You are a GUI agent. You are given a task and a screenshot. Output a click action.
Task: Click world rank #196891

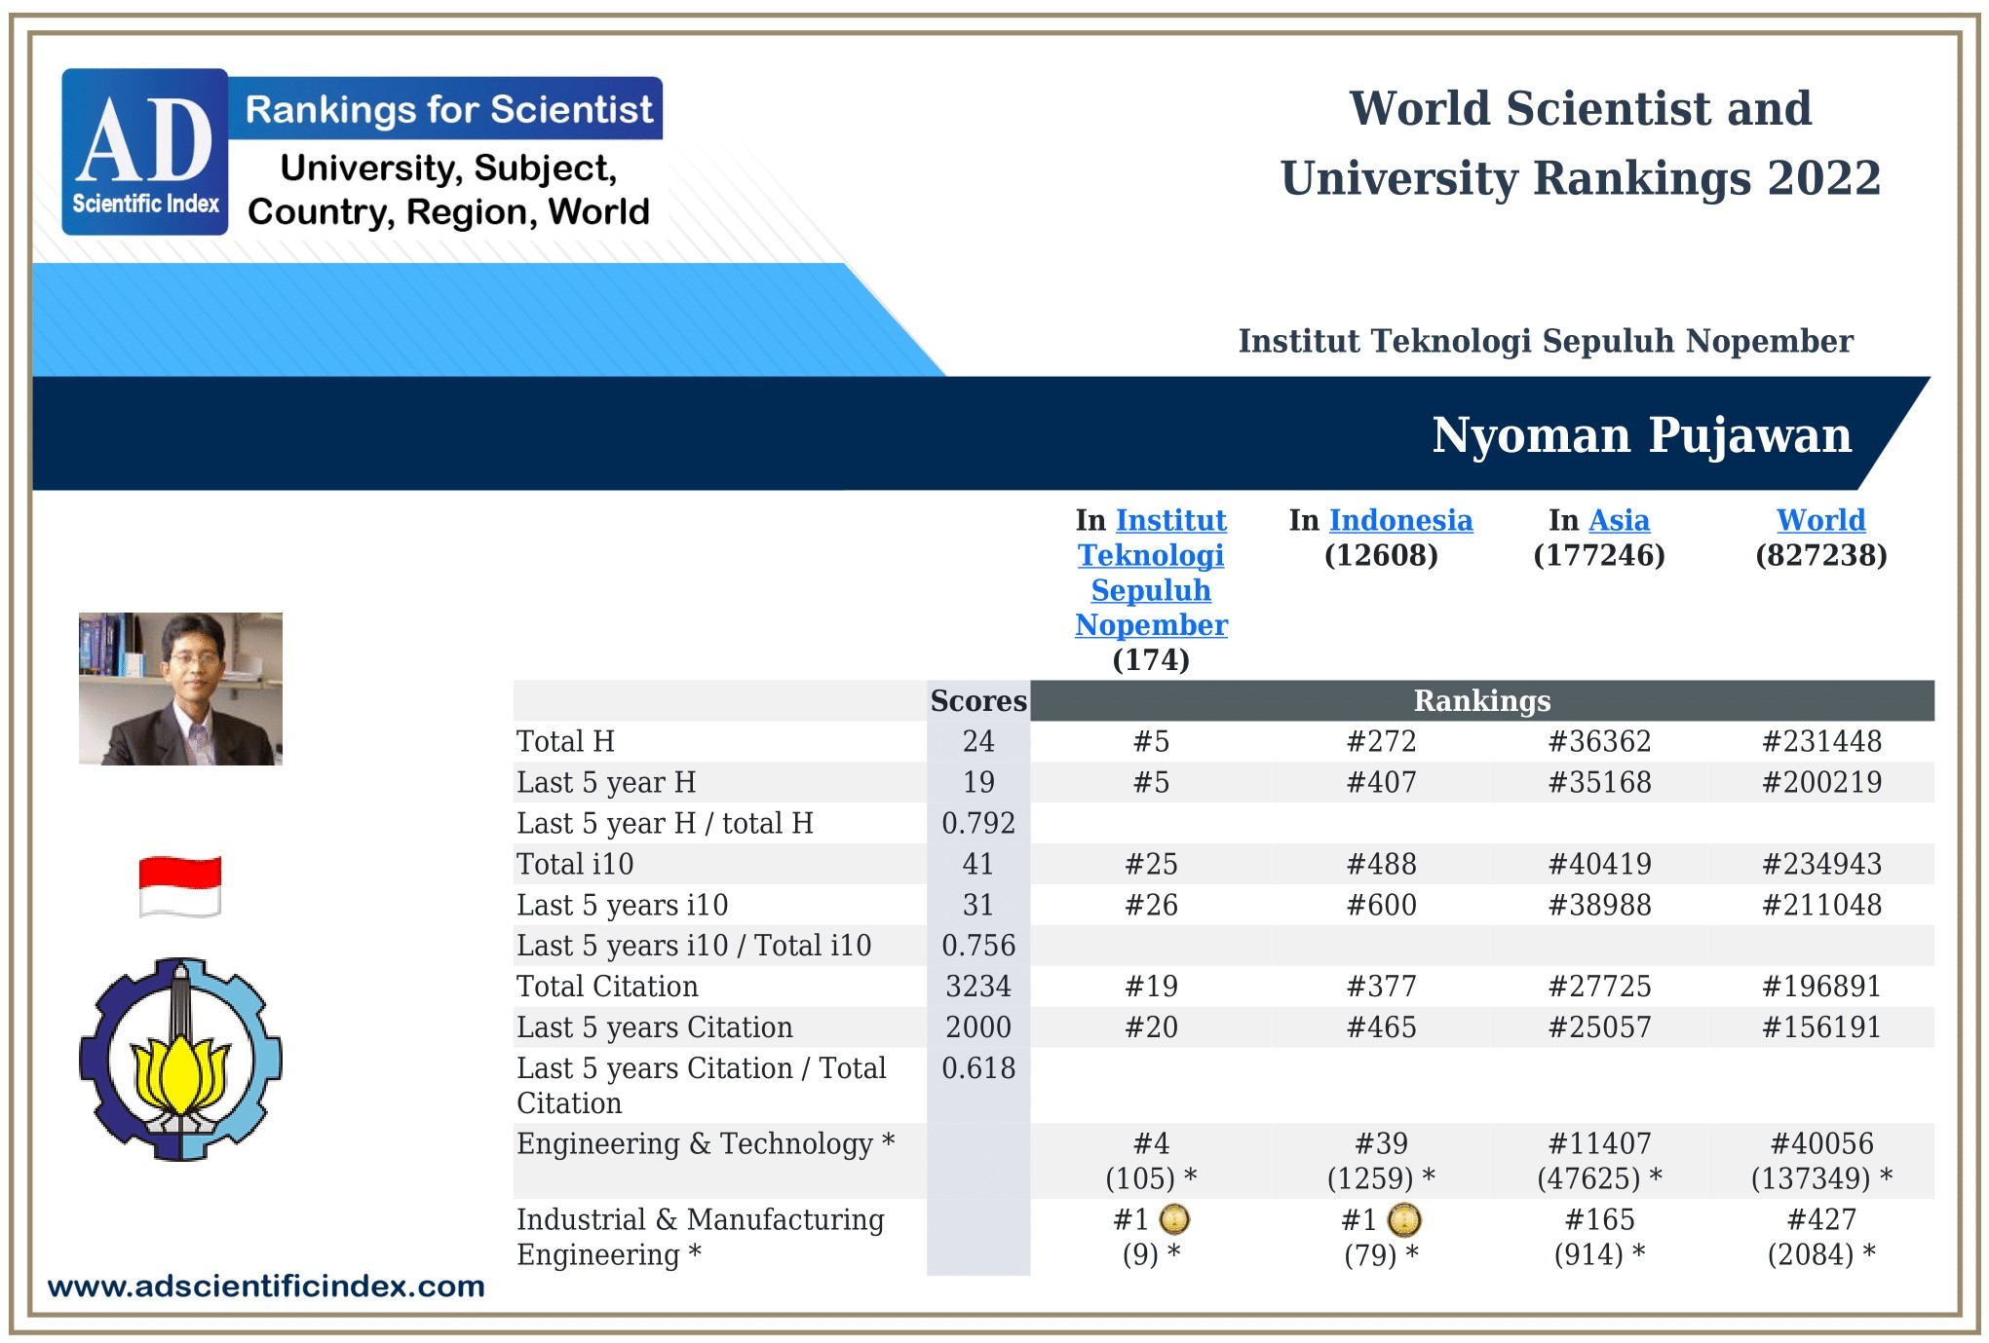1821,986
